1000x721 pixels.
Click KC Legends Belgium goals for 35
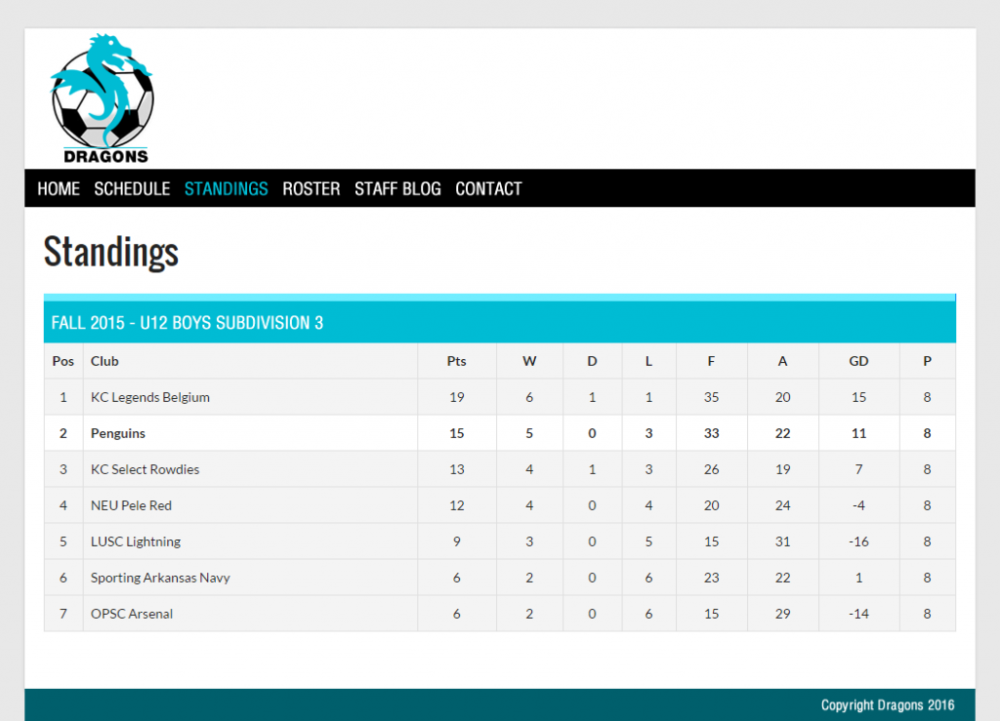(711, 397)
